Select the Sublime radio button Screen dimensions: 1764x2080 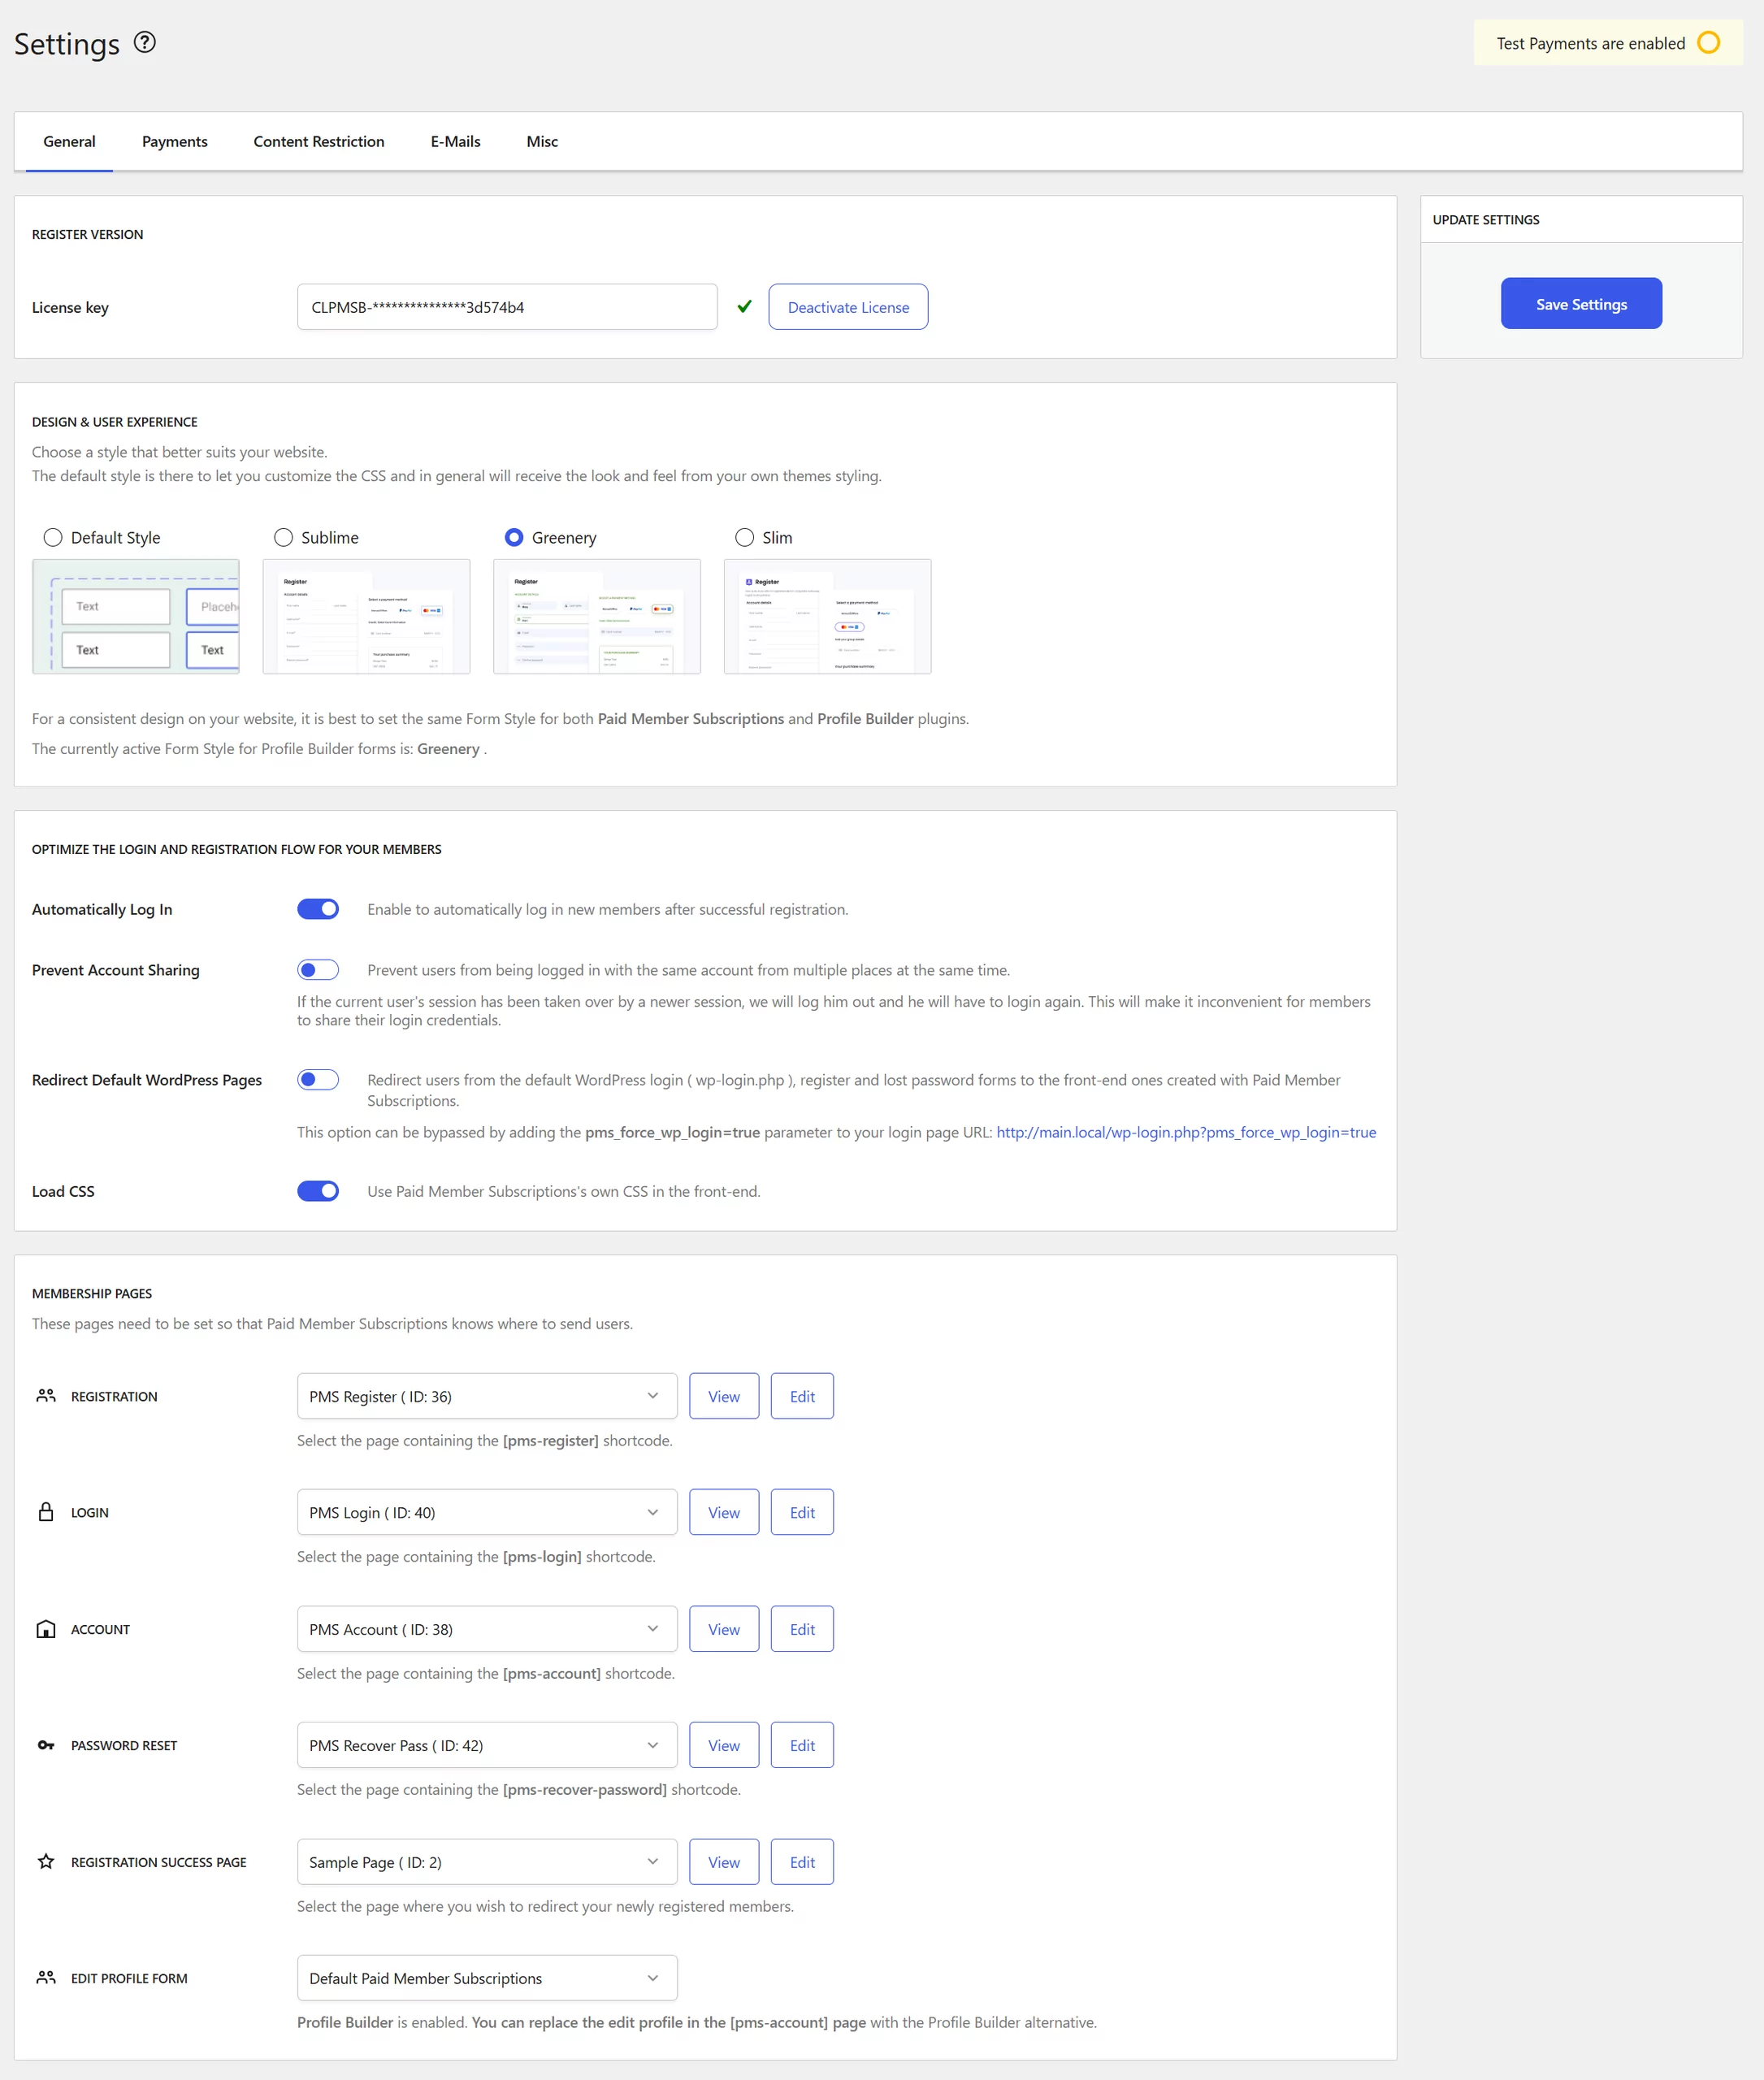click(x=284, y=537)
